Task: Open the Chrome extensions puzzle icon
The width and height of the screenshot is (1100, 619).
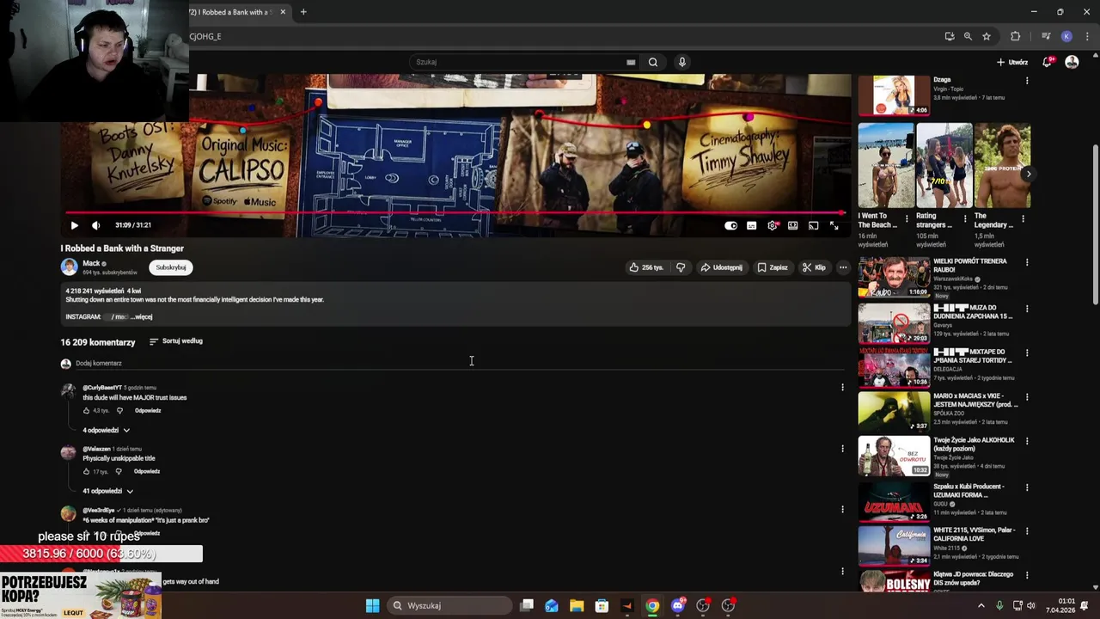Action: [1016, 36]
